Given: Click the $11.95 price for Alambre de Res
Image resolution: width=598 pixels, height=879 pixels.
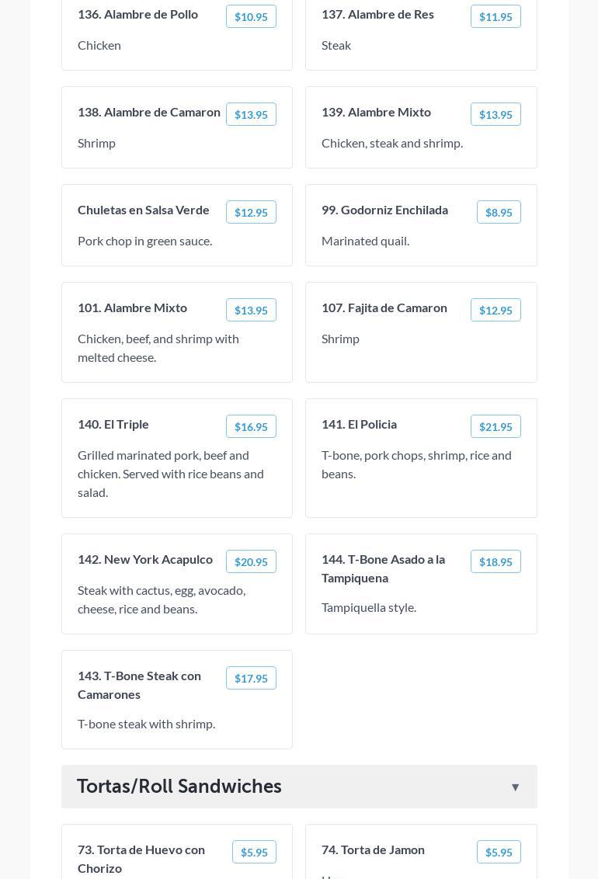Looking at the screenshot, I should pos(495,17).
